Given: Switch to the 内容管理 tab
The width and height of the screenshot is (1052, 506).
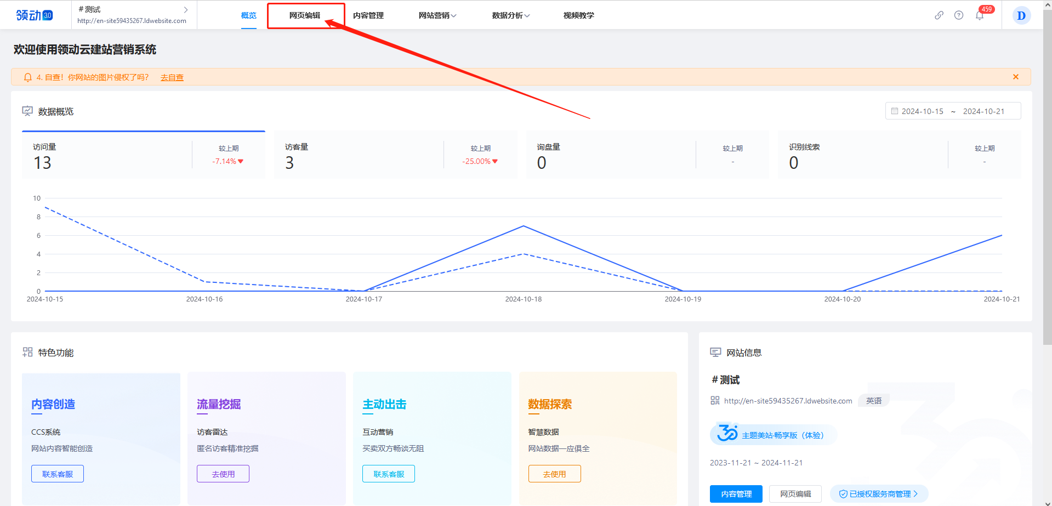Looking at the screenshot, I should (x=368, y=15).
